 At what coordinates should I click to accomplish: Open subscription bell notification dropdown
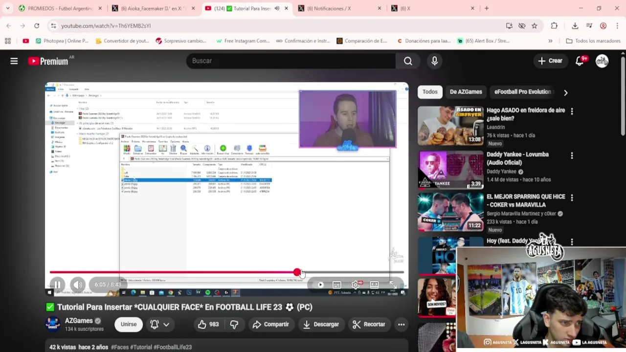(160, 324)
